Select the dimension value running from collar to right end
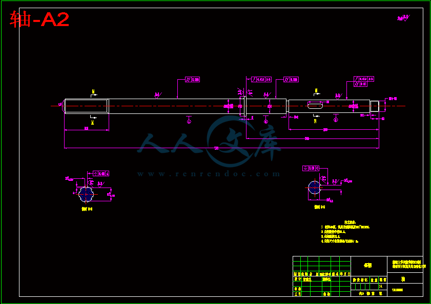Viewport: 431px width, 304px height. point(307,138)
